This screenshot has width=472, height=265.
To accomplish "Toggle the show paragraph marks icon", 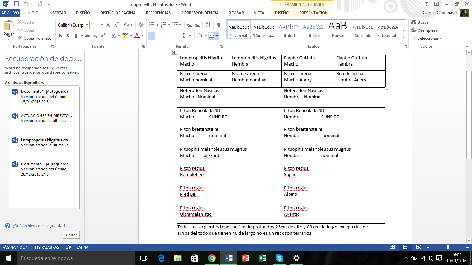I will click(x=218, y=25).
